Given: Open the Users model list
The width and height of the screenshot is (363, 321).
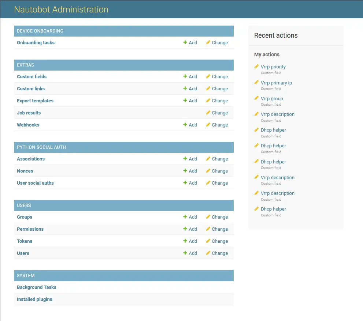Looking at the screenshot, I should (23, 253).
